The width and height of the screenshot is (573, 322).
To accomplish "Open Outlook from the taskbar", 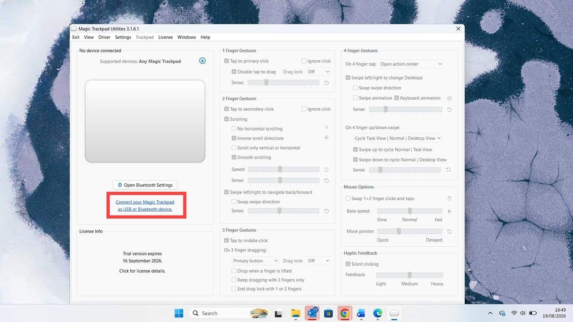I will [312, 313].
